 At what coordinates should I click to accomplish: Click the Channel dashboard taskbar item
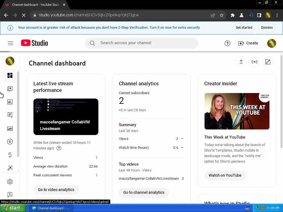[52, 208]
